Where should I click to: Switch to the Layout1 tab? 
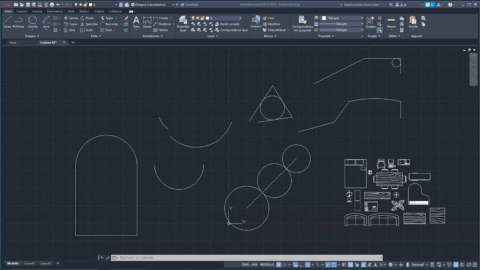pos(29,264)
